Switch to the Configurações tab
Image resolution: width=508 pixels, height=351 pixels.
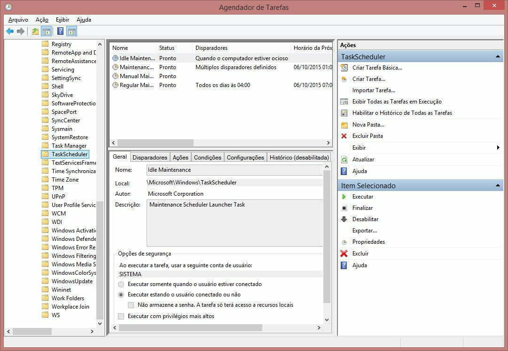click(x=245, y=157)
